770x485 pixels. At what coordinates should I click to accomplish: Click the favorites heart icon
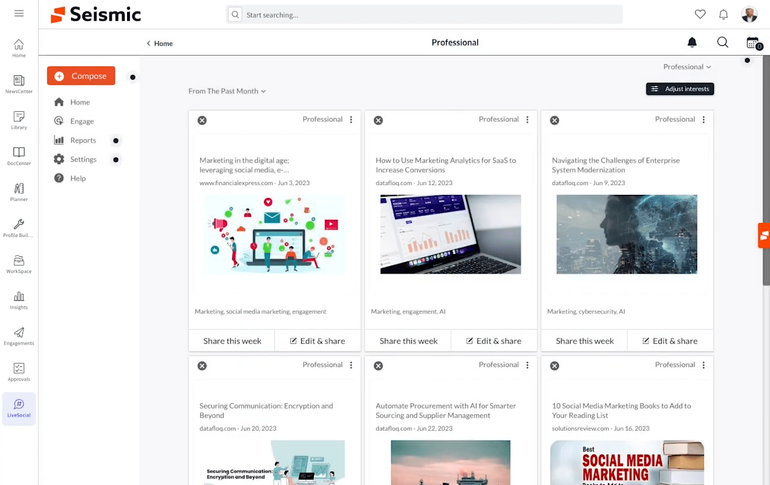(x=700, y=15)
